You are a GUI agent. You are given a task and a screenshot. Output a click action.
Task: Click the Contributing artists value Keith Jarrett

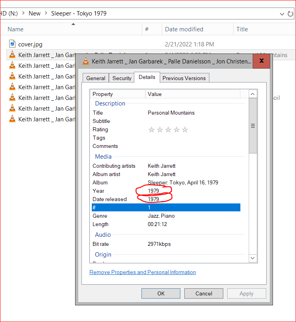[161, 166]
